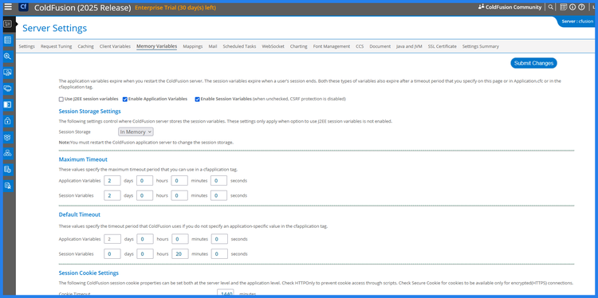
Task: Click the info circle icon in header
Action: point(572,7)
